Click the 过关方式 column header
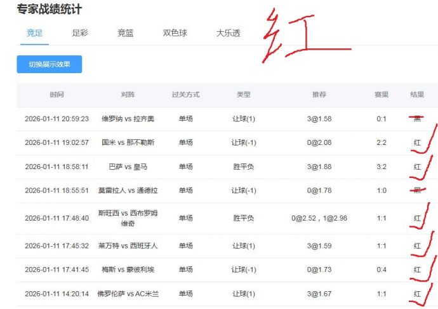This screenshot has height=309, width=438. (185, 95)
